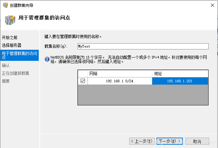This screenshot has height=148, width=218.
Task: Click the cluster name field containing MyTest
Action: point(143,46)
